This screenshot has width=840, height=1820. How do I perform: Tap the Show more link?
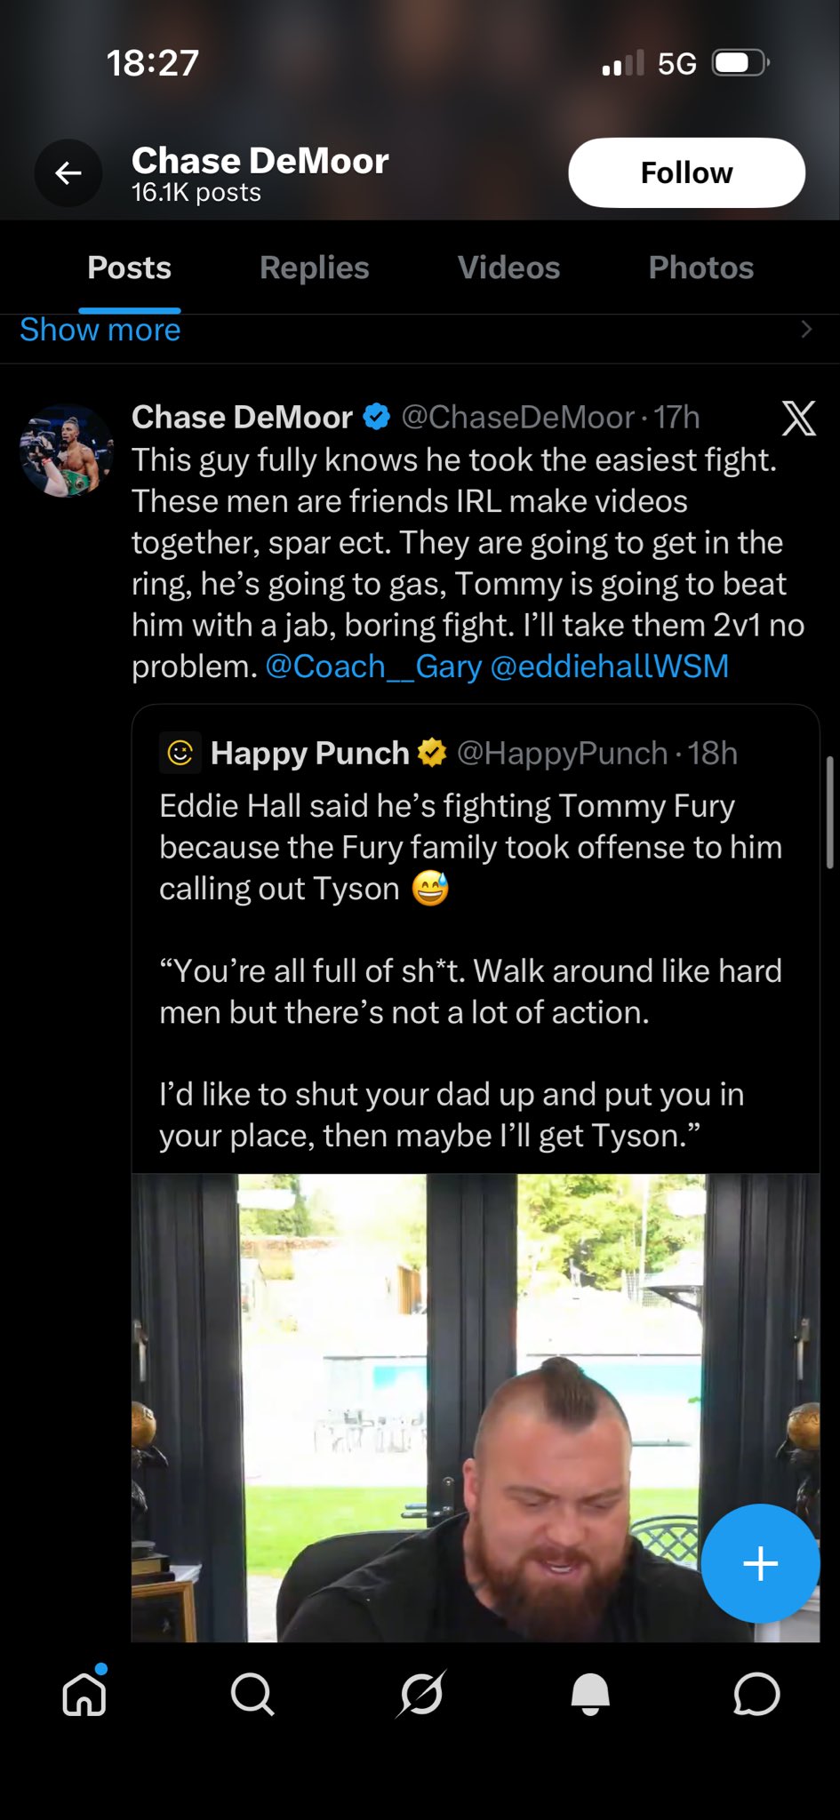click(x=100, y=330)
